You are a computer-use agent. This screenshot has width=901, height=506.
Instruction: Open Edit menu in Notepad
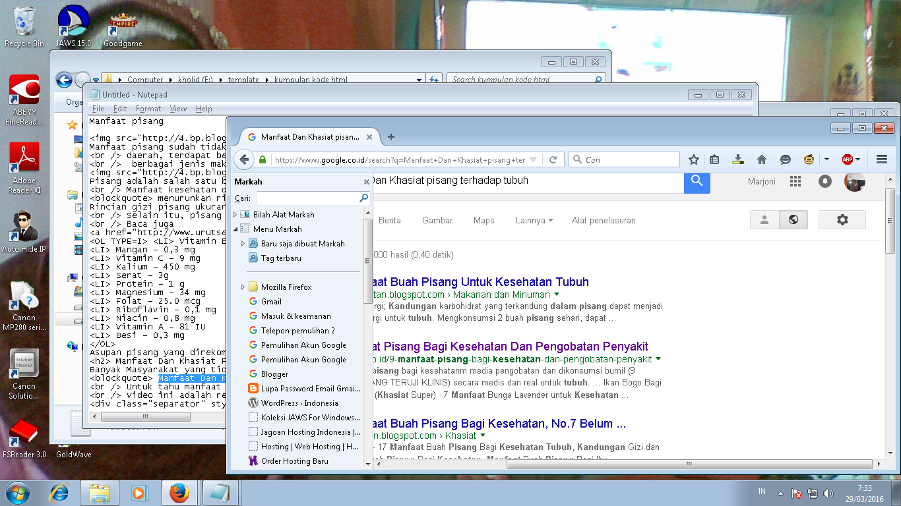click(x=120, y=109)
